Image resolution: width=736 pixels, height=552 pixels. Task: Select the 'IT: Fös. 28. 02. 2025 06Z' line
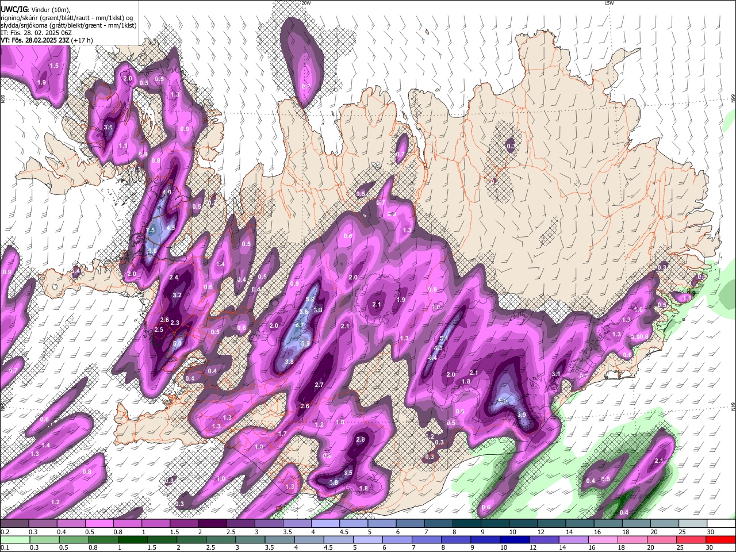coord(37,33)
